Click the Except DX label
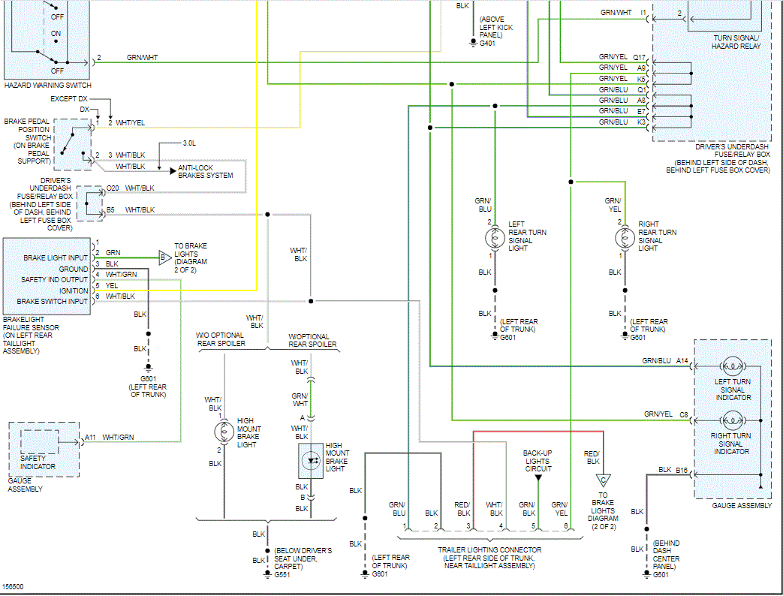This screenshot has height=596, width=783. click(x=69, y=99)
